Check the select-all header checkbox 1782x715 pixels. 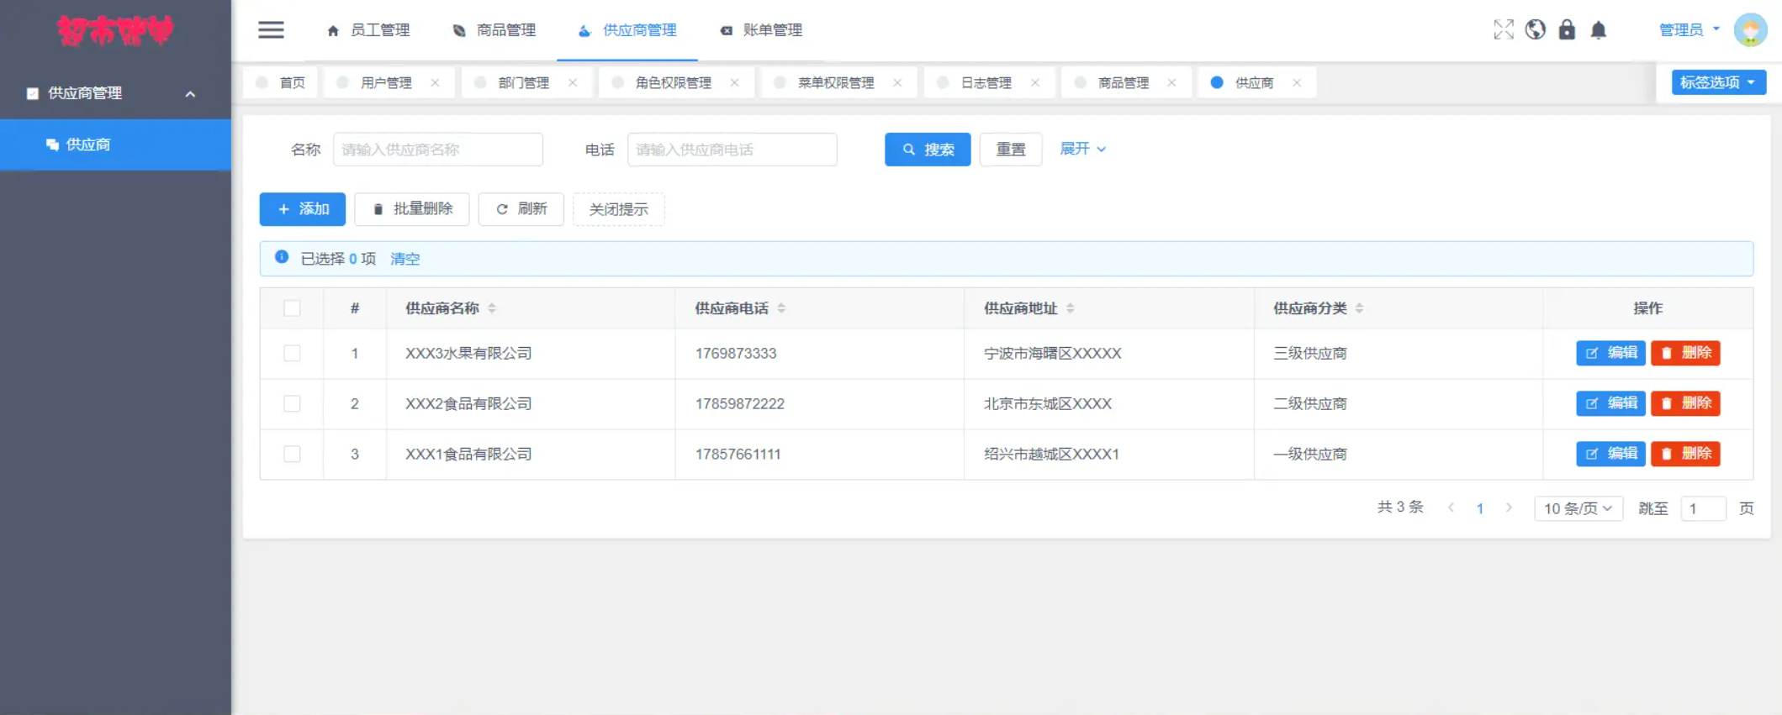[x=292, y=308]
